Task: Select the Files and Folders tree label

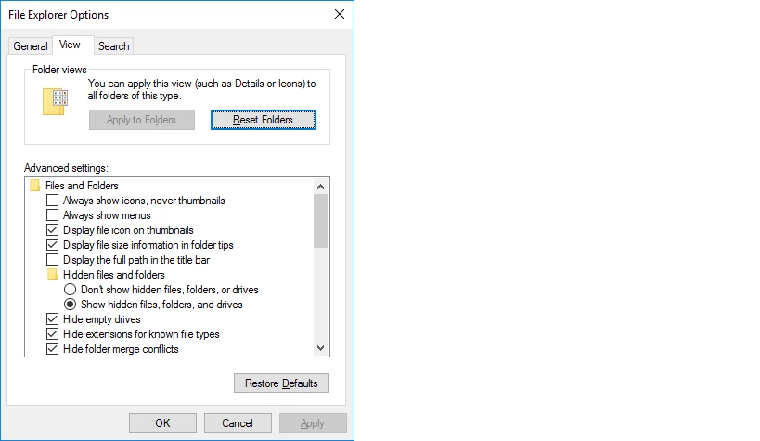Action: (x=82, y=186)
